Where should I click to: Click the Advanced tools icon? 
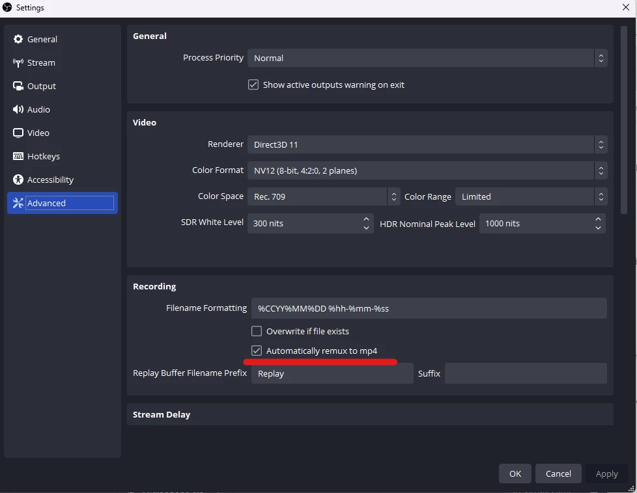[18, 203]
